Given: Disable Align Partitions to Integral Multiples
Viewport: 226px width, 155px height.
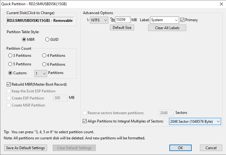Looking at the screenshot, I should tap(85, 121).
